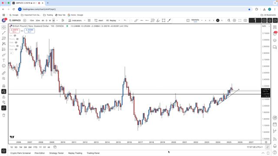Viewport: 278px width, 156px height.
Task: Expand the Indicators dropdown arrow
Action: pos(85,20)
